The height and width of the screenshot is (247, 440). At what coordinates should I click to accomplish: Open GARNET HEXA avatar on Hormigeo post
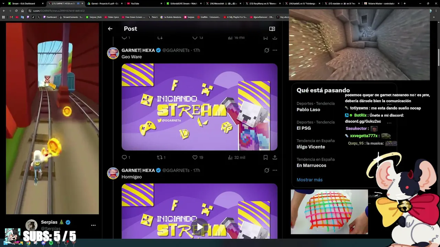[113, 174]
